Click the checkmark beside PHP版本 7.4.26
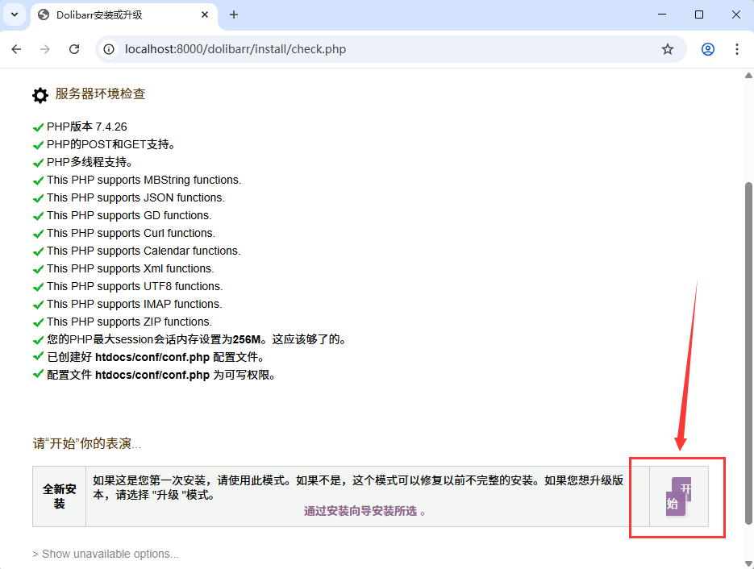754x569 pixels. [39, 127]
